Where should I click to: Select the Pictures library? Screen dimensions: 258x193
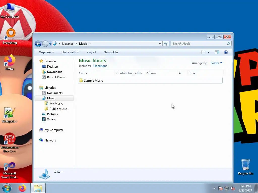pyautogui.click(x=50, y=114)
